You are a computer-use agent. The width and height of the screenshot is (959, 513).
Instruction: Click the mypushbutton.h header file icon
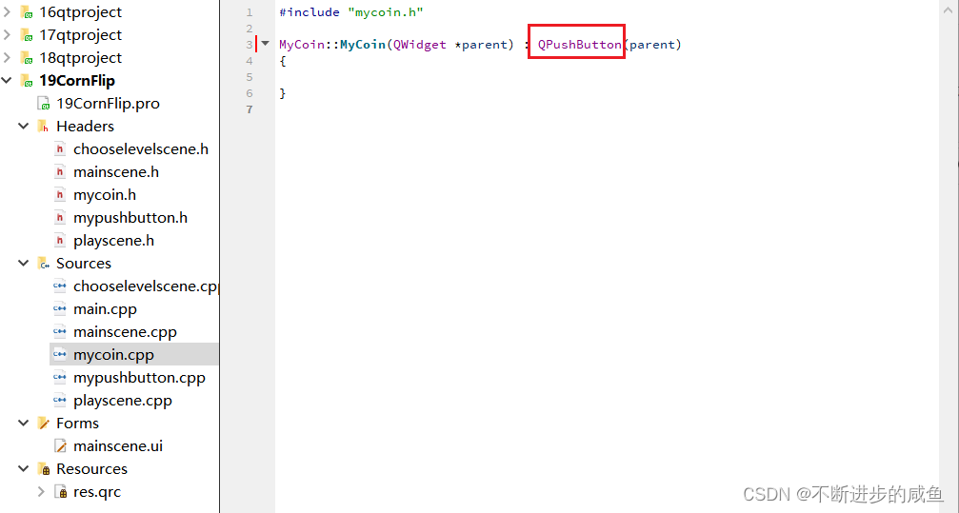point(60,218)
